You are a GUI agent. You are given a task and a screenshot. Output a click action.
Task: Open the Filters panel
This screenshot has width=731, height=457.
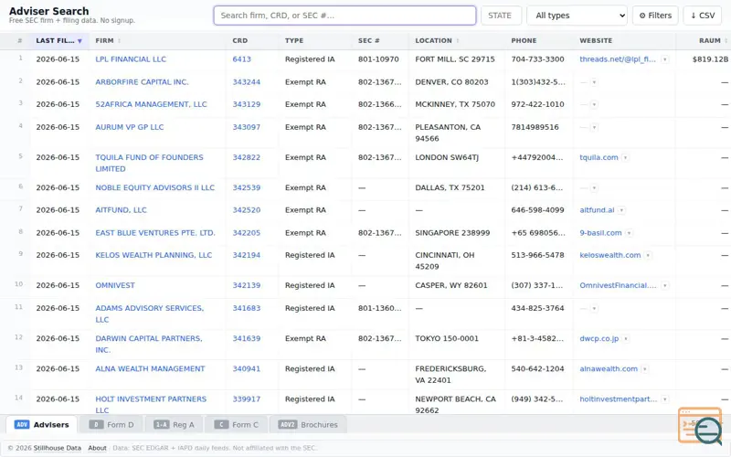[655, 16]
